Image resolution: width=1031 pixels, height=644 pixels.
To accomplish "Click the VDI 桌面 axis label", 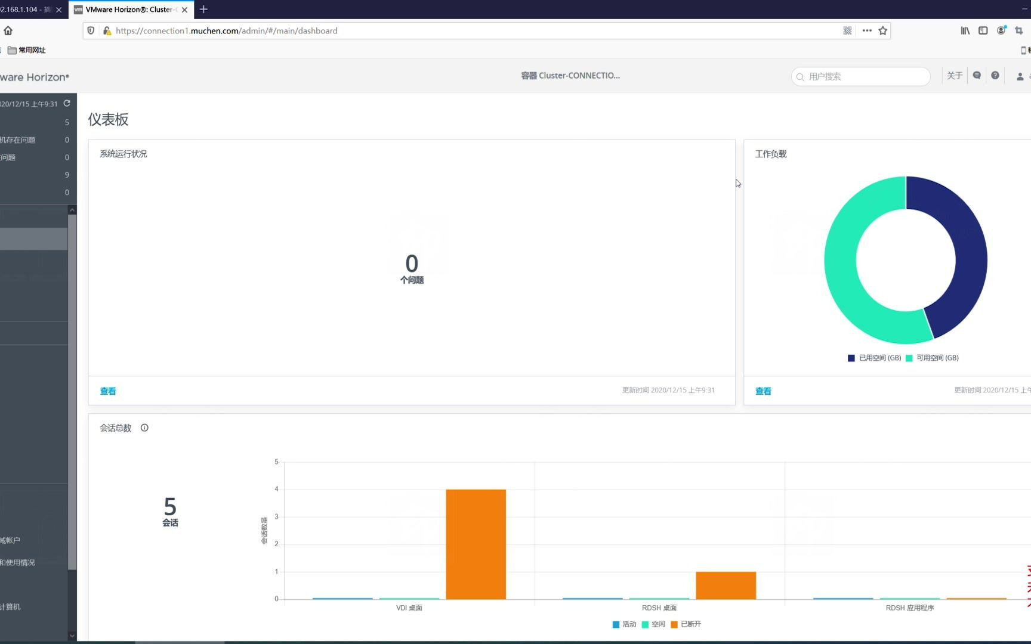I will (x=409, y=608).
